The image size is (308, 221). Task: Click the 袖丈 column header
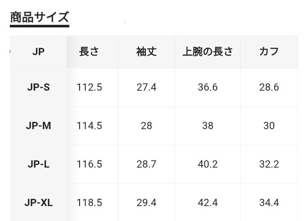coord(147,52)
